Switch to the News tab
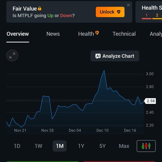Viewport: 162px width, 162px height. click(53, 34)
